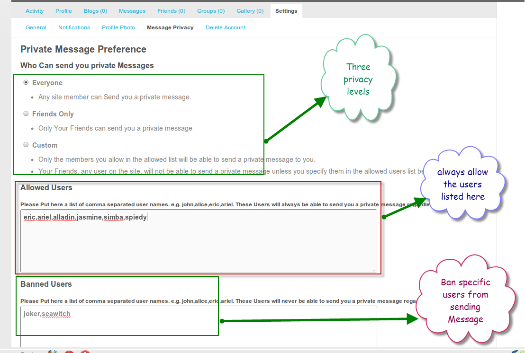Launch Firefox from the taskbar

click(52, 351)
